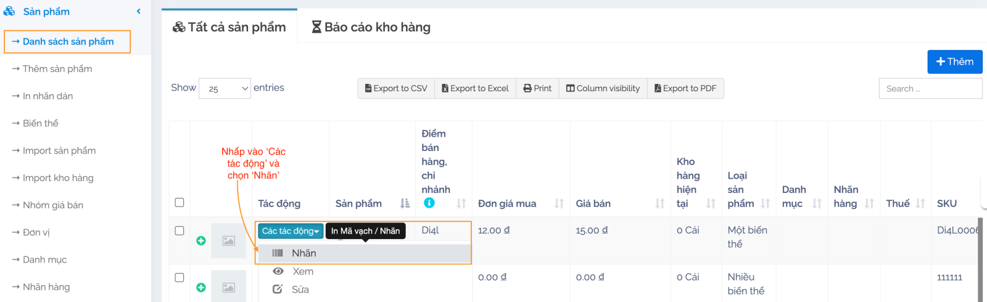Open Import sản phẩm in sidebar
The height and width of the screenshot is (302, 987).
(x=59, y=150)
